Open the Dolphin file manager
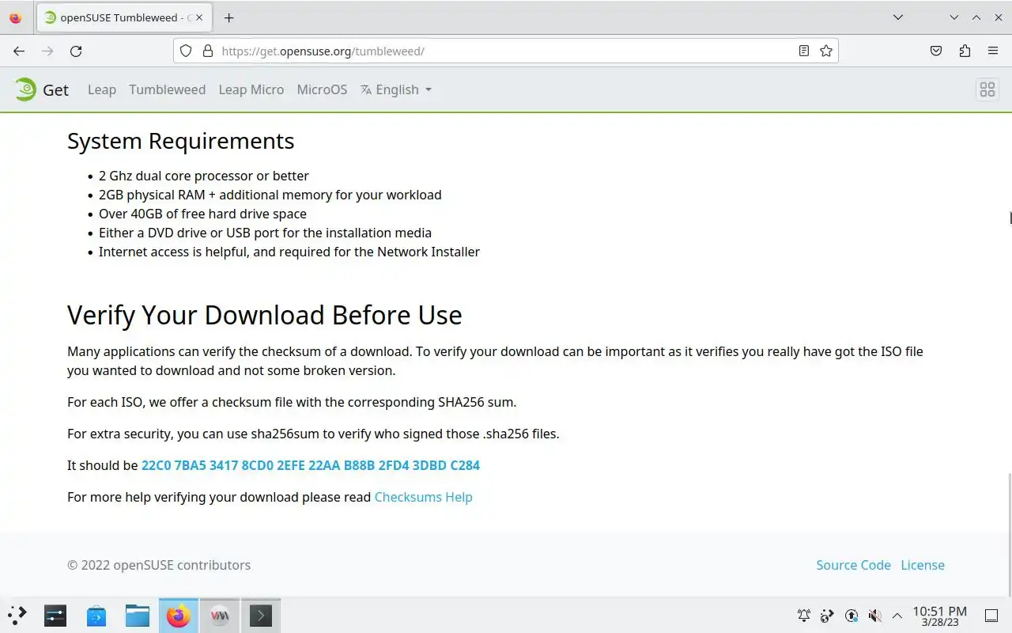The image size is (1012, 633). [x=138, y=615]
